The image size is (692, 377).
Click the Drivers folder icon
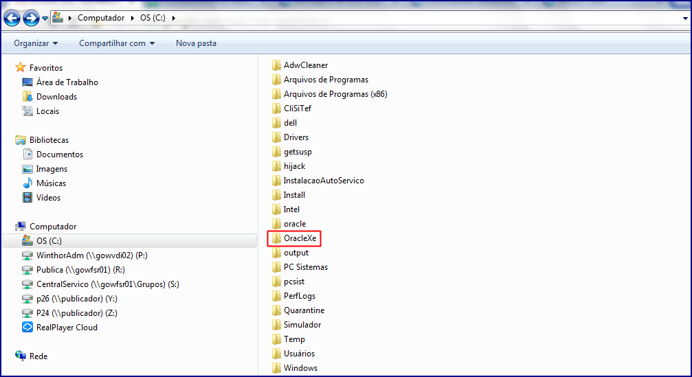277,137
